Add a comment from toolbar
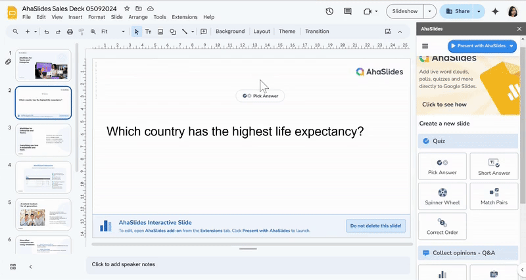Viewport: 526px width, 280px height. click(x=204, y=32)
